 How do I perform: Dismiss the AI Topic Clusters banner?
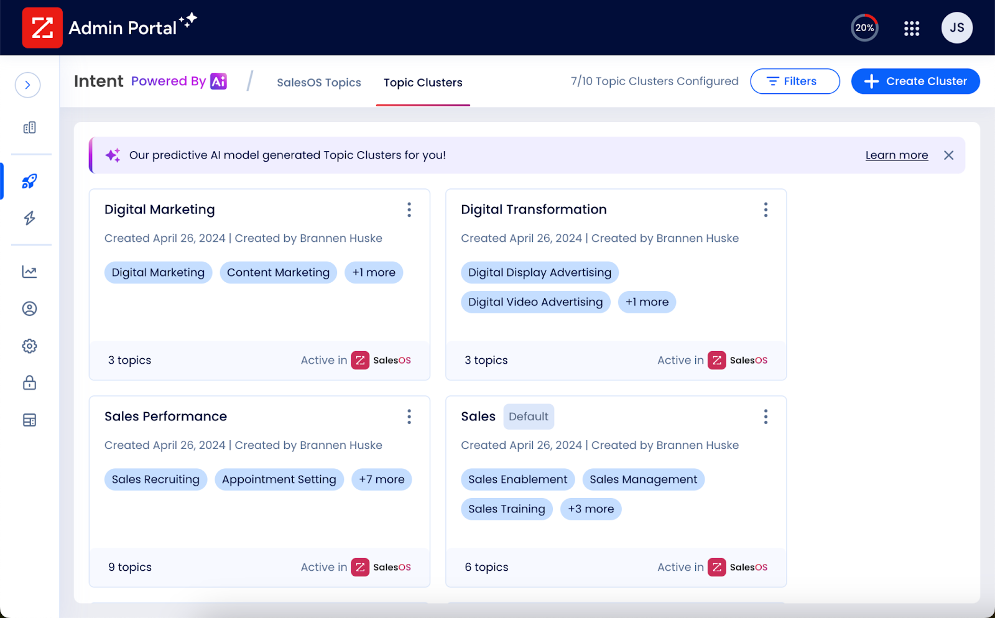948,155
